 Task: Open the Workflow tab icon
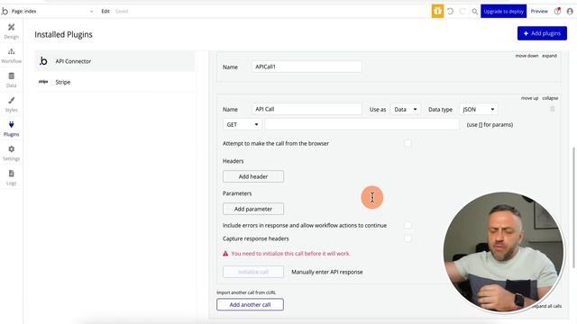point(12,52)
